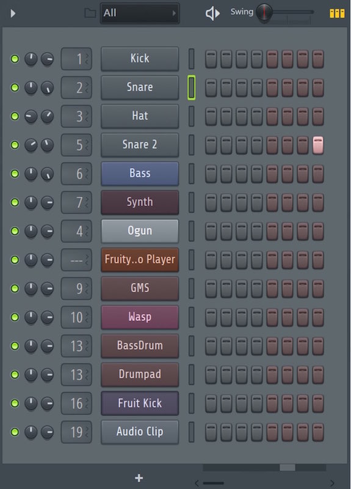Image resolution: width=351 pixels, height=489 pixels.
Task: Click folder icon beside All filter
Action: pos(90,13)
